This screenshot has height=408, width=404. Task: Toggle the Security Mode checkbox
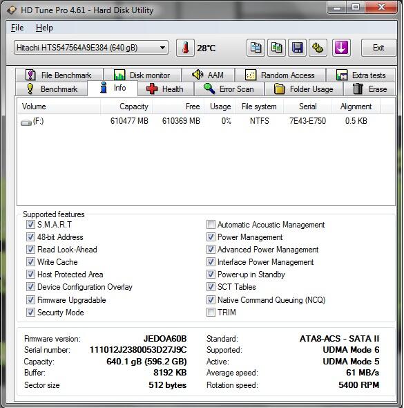tap(30, 313)
